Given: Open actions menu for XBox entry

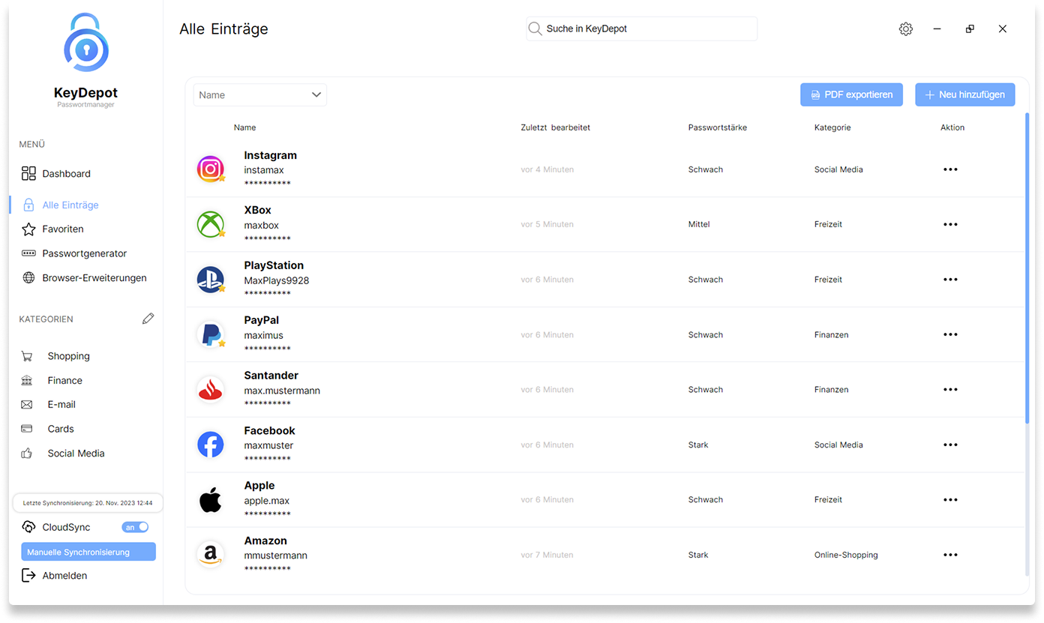Looking at the screenshot, I should (950, 224).
